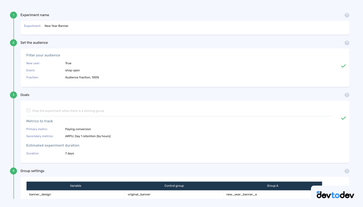Image resolution: width=363 pixels, height=207 pixels.
Task: Open help for the Goals section
Action: (x=347, y=95)
